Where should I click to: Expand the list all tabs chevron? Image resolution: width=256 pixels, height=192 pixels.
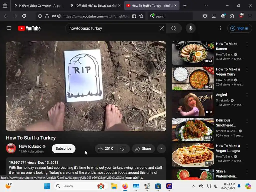(206, 5)
